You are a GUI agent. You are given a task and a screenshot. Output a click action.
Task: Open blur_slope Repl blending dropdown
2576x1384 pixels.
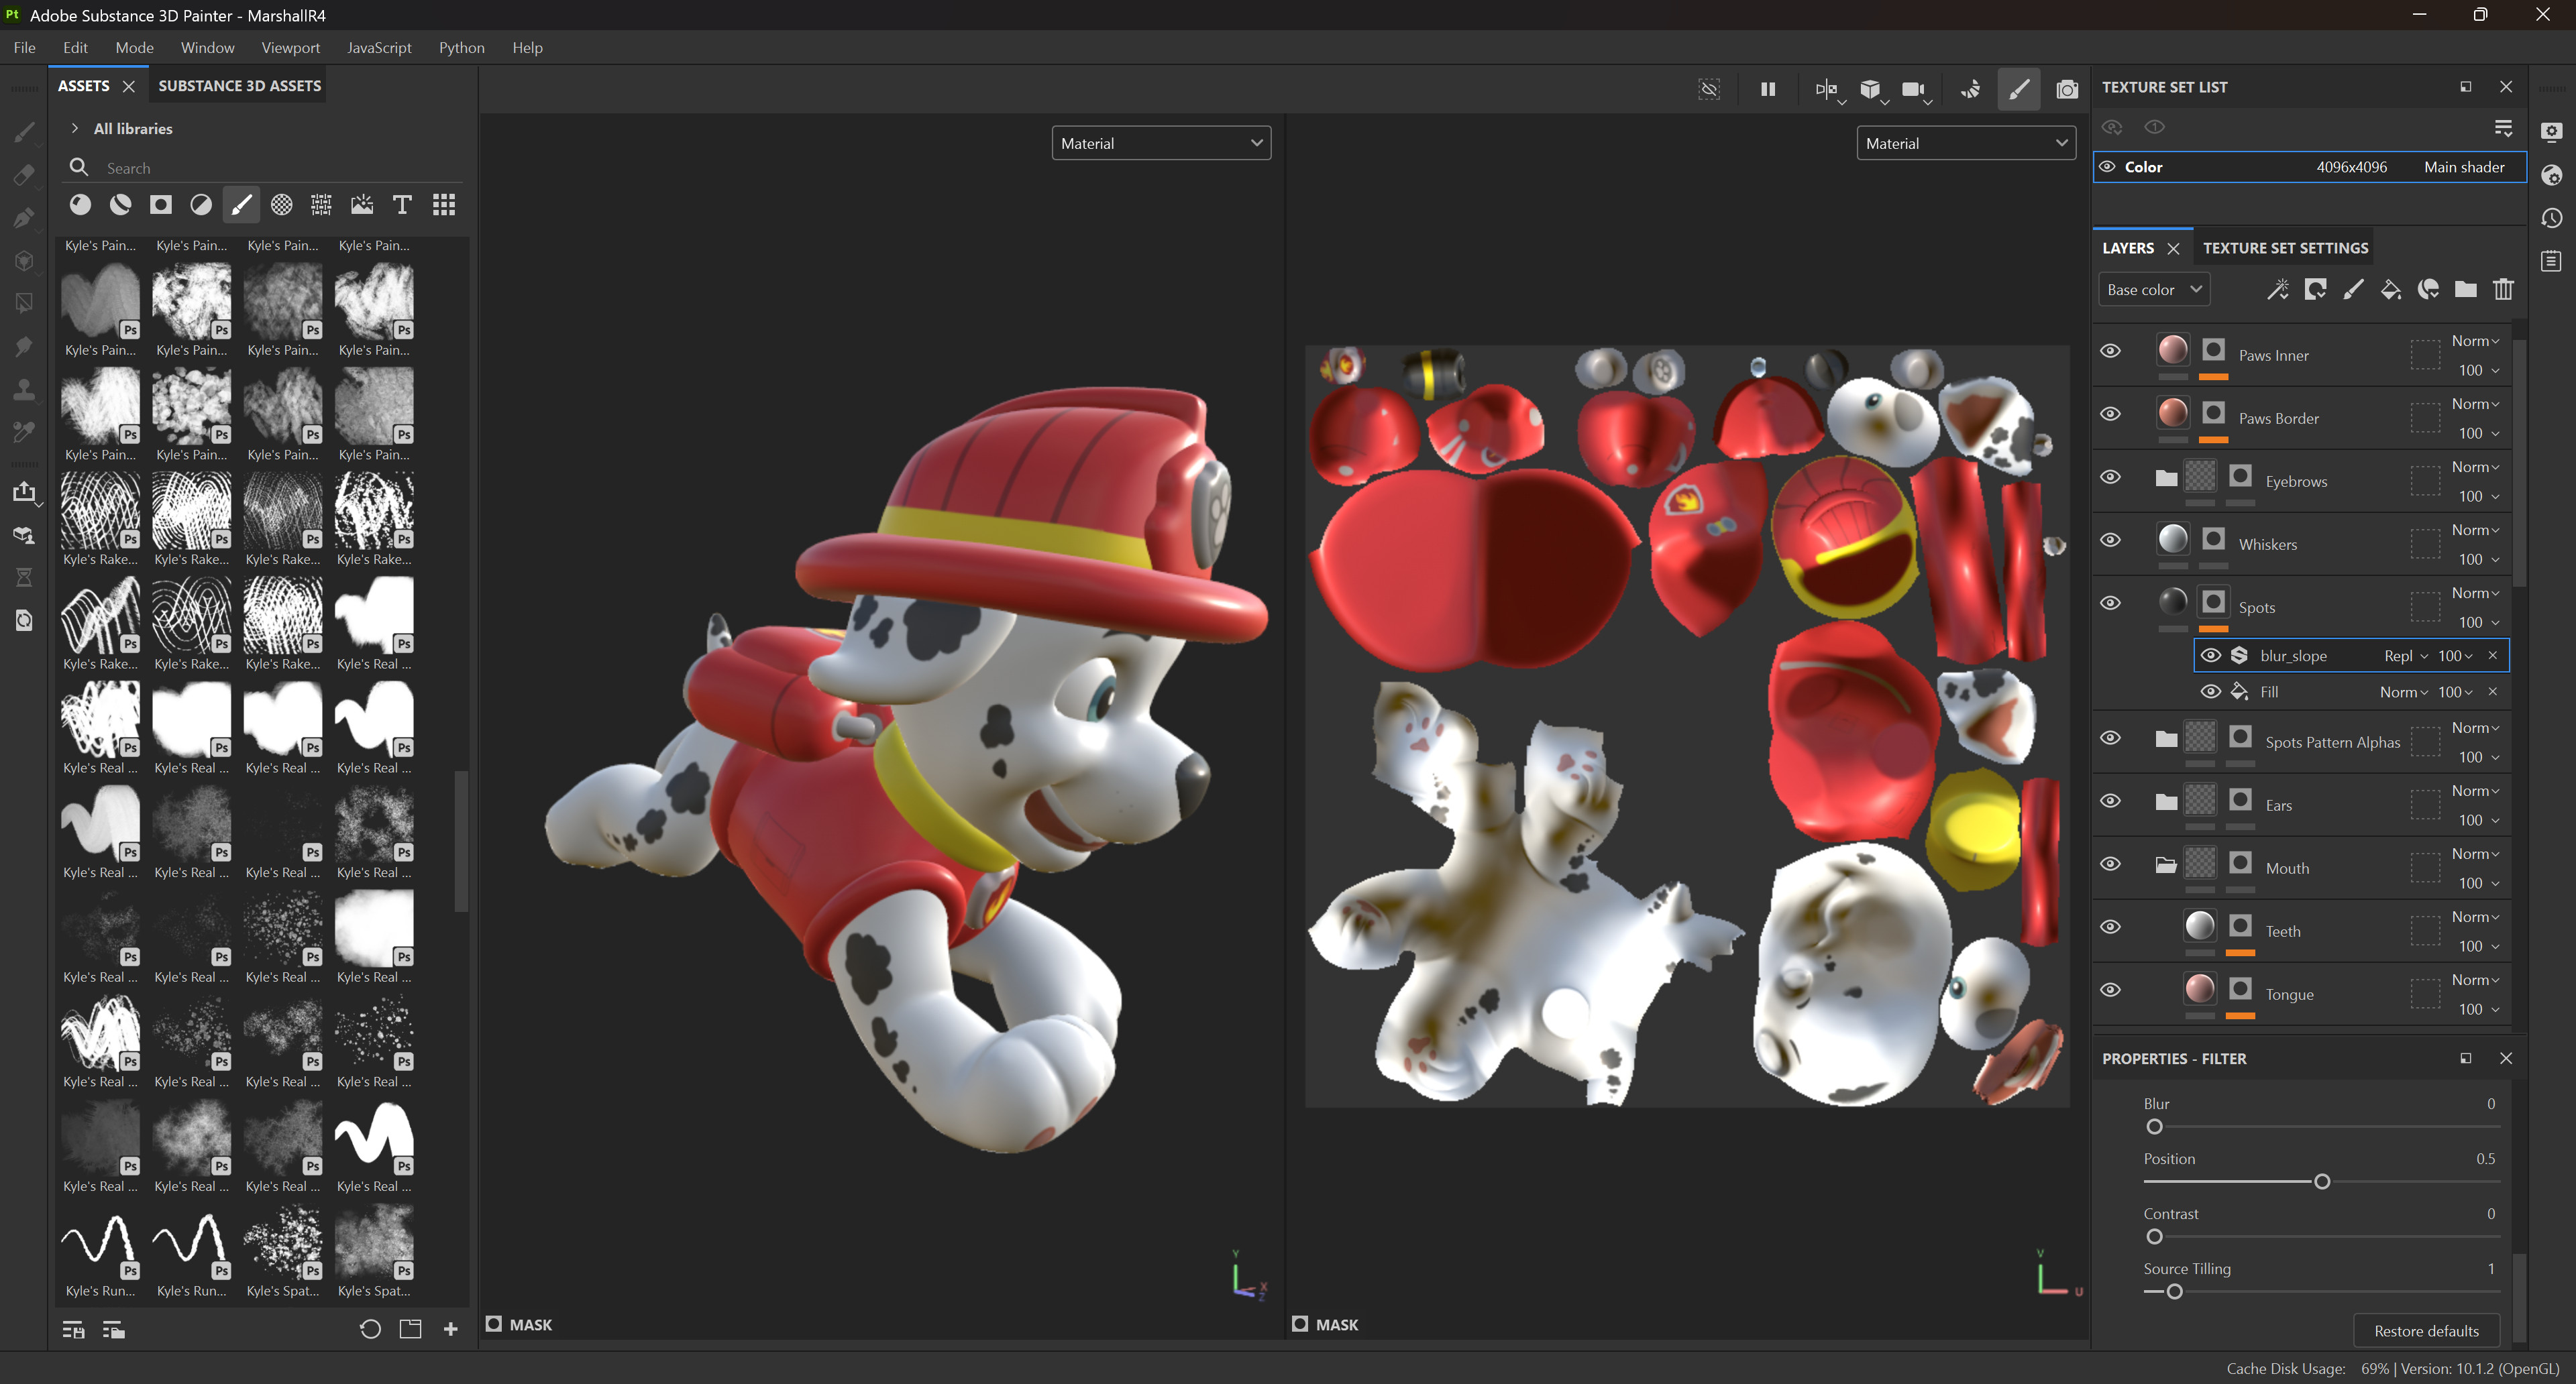(2405, 656)
